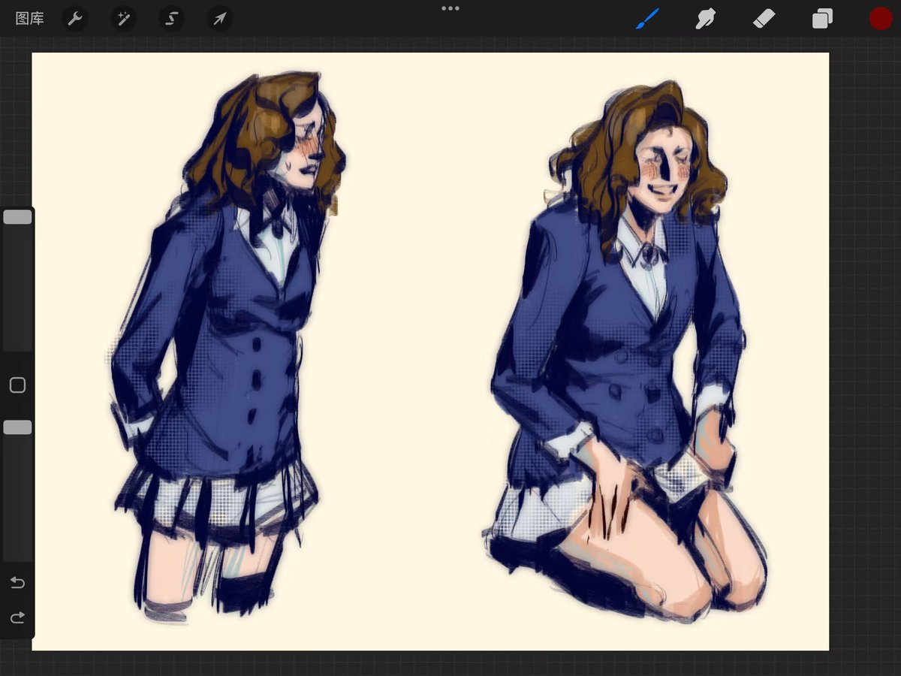Tap the brush size slider
Screen dimensions: 901x676
(x=17, y=216)
